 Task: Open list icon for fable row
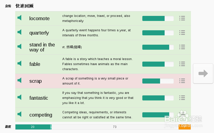[182, 64]
